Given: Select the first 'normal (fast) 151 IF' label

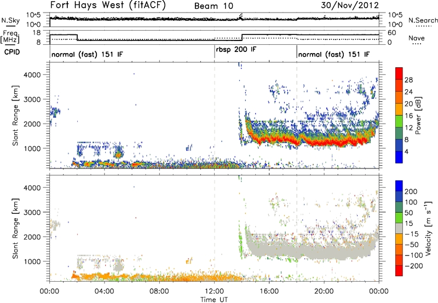Looking at the screenshot, I should click(x=87, y=54).
